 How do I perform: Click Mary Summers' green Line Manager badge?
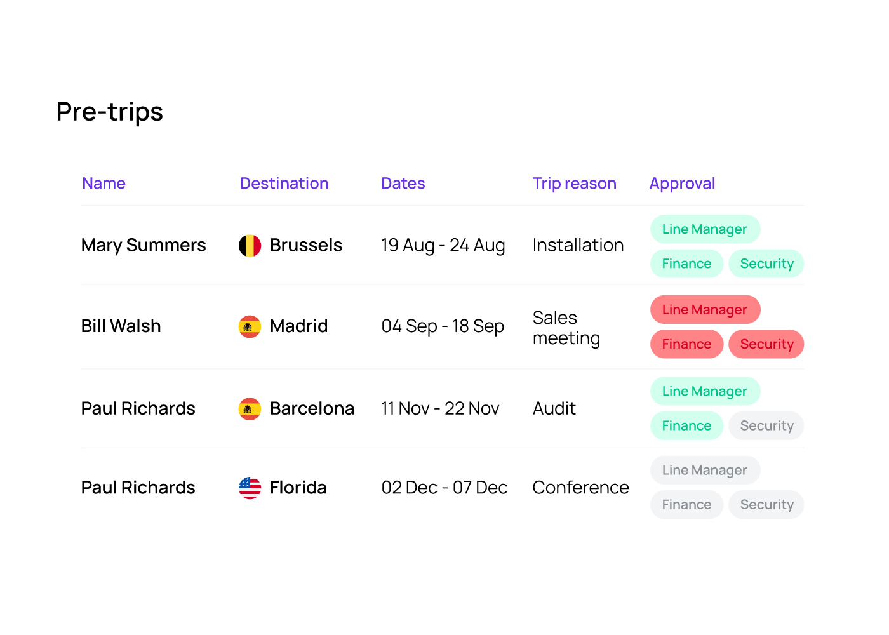coord(704,229)
